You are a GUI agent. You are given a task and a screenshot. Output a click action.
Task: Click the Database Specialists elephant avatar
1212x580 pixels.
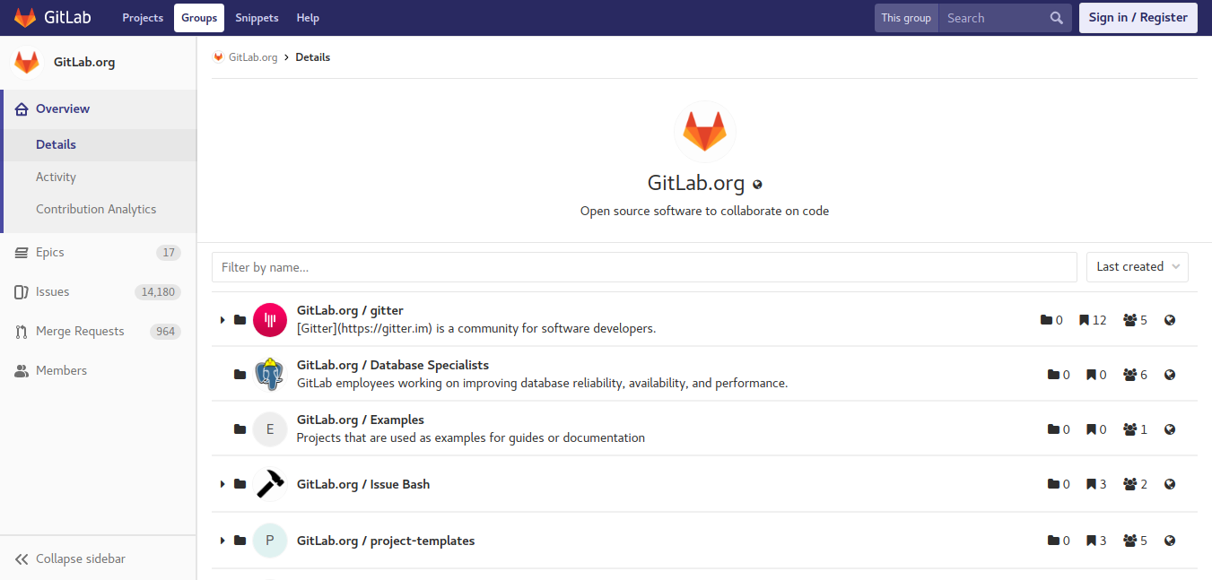[270, 375]
